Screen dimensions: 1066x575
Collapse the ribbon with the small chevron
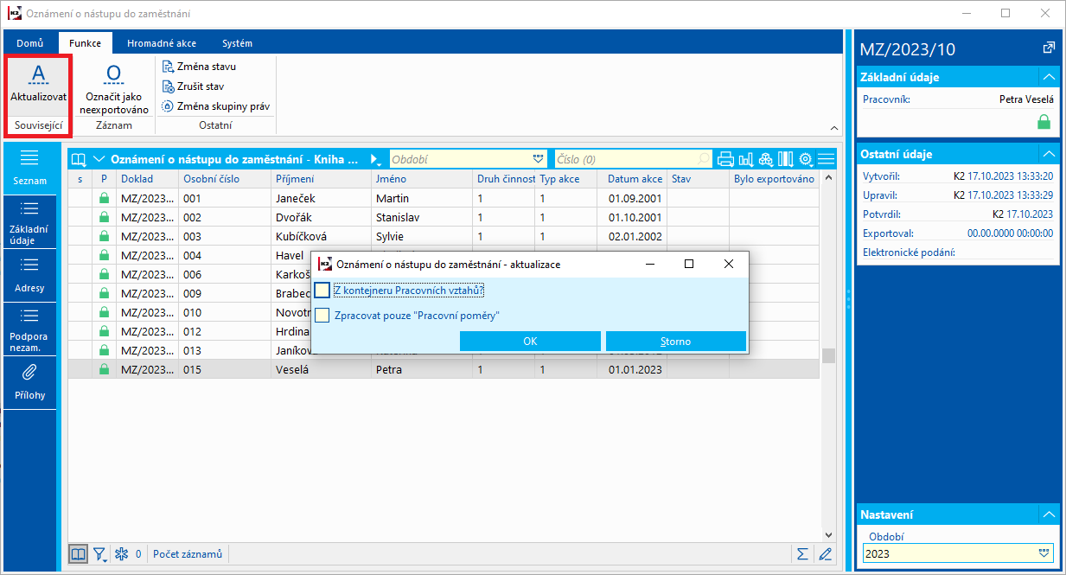[833, 126]
